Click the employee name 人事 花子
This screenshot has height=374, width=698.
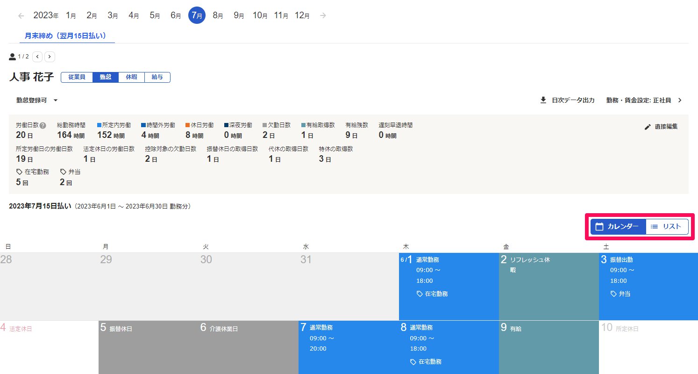point(31,77)
